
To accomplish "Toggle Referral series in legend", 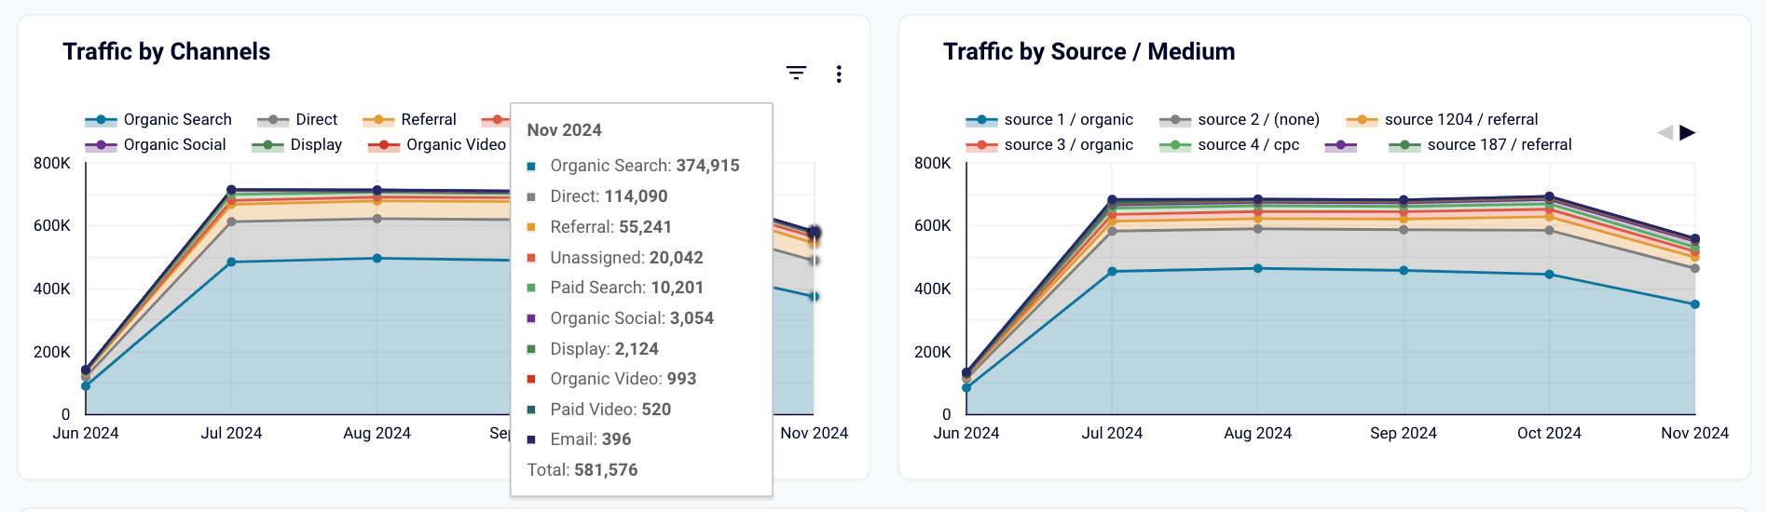I will (409, 119).
